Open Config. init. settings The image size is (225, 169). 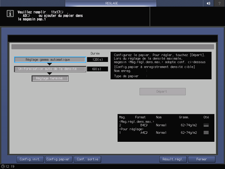pyautogui.click(x=30, y=159)
